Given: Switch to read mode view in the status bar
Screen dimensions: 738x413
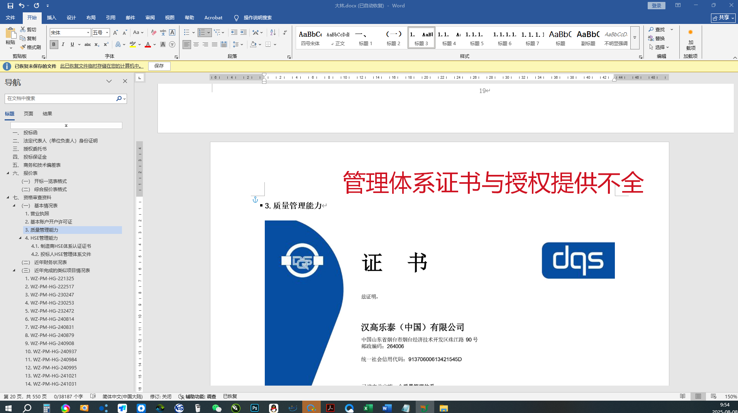Looking at the screenshot, I should (x=683, y=396).
